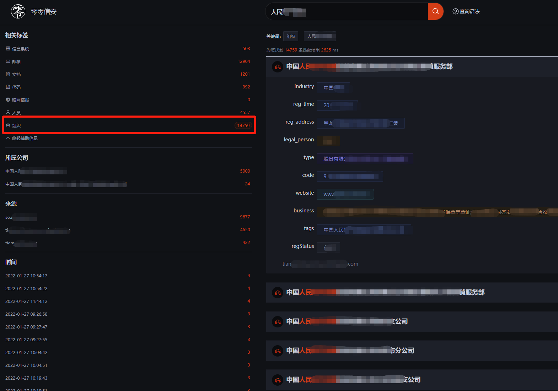Click the 零零信安 logo icon
The width and height of the screenshot is (558, 391).
click(18, 11)
